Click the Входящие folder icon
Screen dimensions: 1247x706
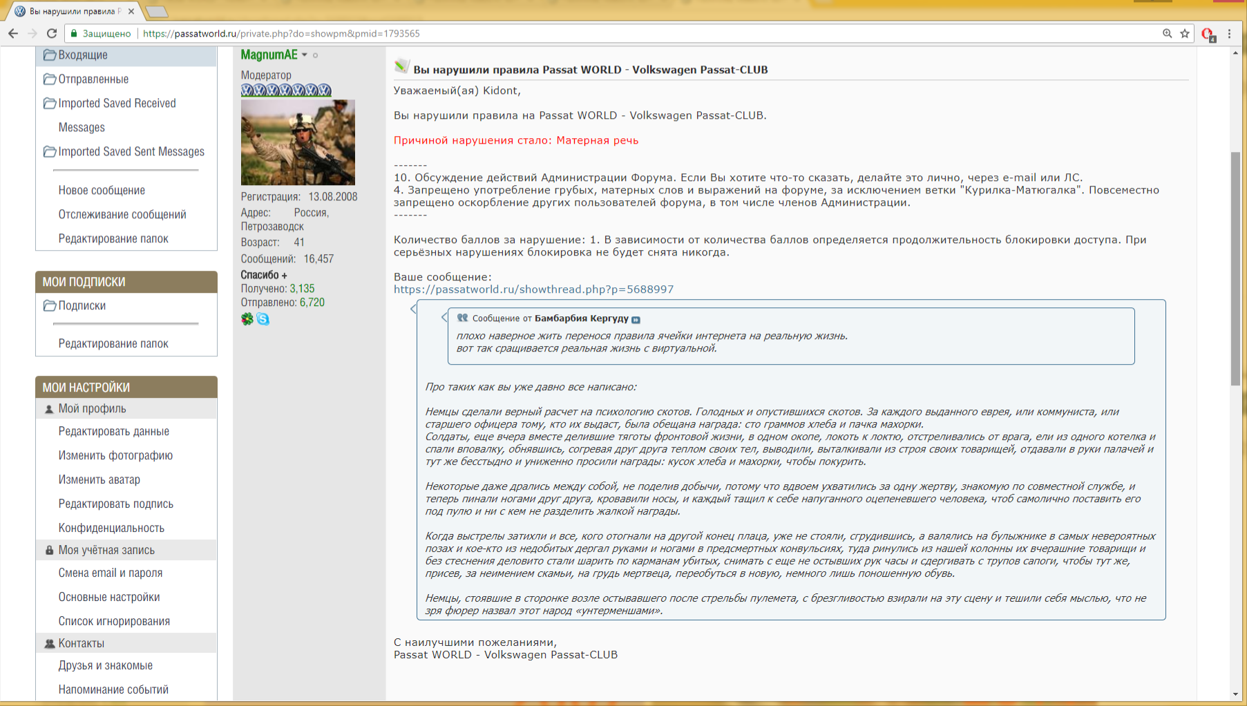50,55
